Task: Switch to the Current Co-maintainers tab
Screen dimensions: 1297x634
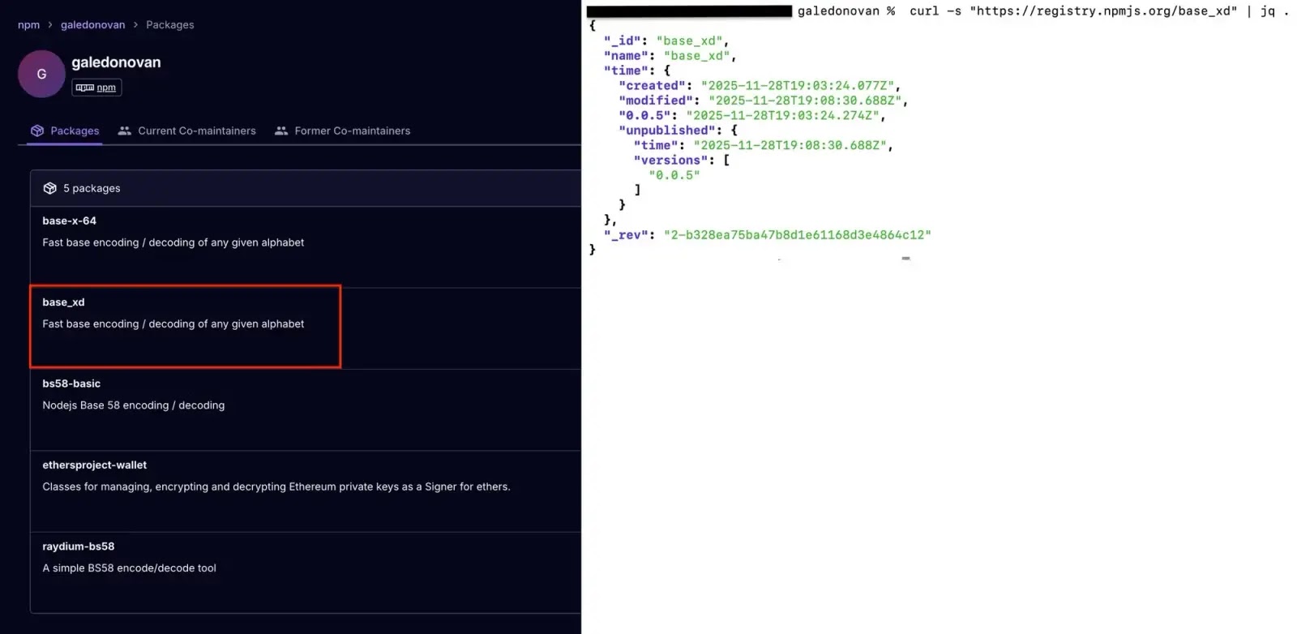Action: pyautogui.click(x=186, y=131)
